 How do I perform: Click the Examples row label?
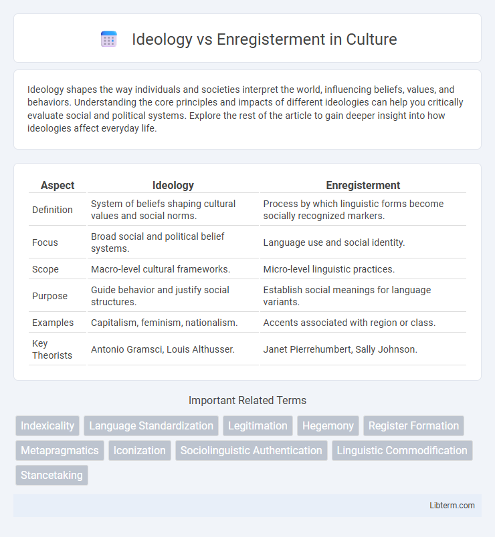coord(51,323)
